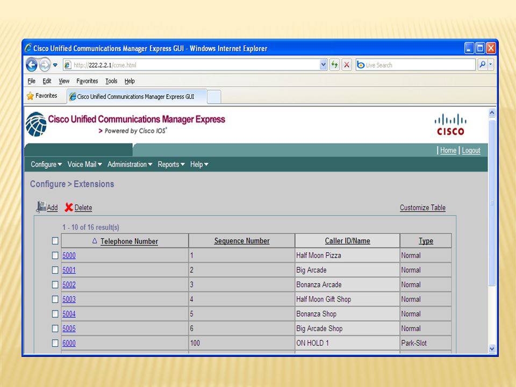This screenshot has width=516, height=387.
Task: Open extension 6000 link
Action: (x=69, y=343)
